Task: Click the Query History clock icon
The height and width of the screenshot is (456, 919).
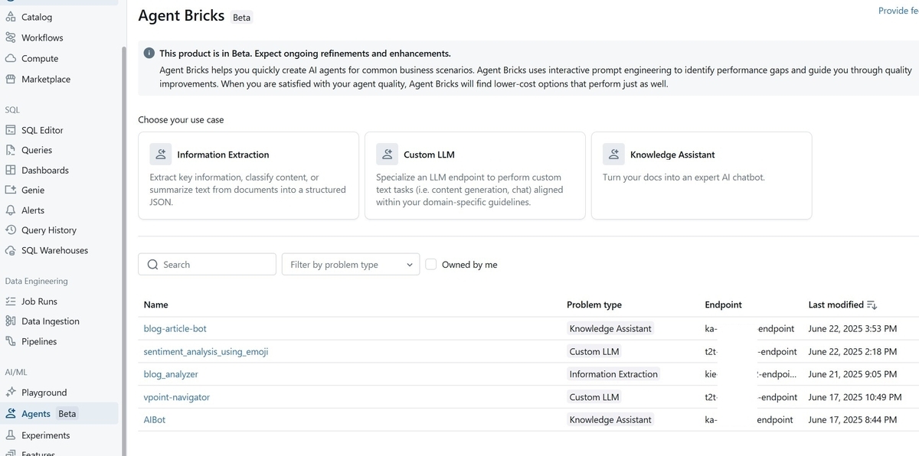Action: [11, 230]
